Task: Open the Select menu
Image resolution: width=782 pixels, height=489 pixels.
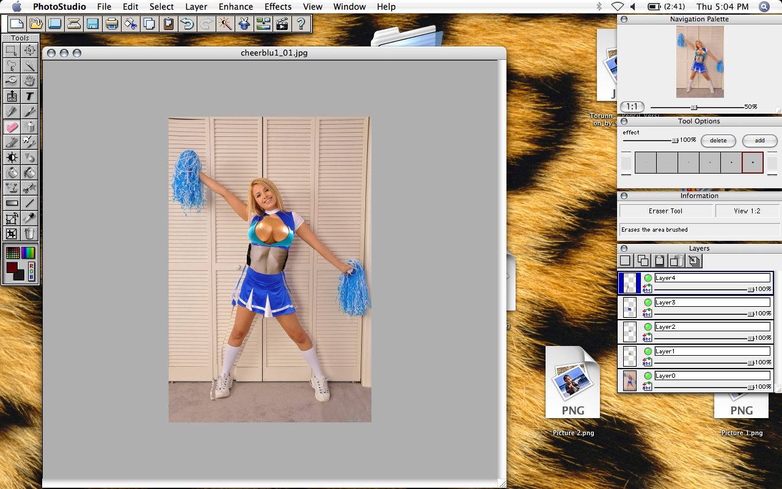Action: coord(161,7)
